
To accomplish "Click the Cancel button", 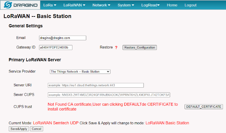I will point(36,129).
